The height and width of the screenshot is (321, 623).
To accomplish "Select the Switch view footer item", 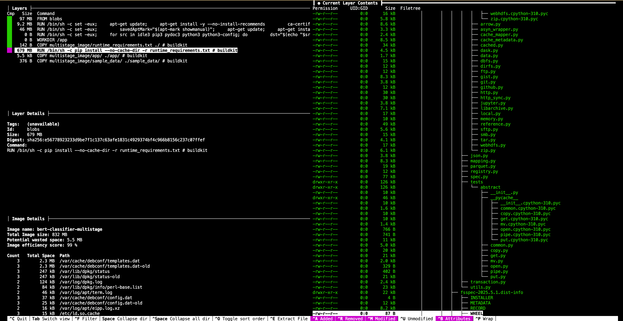I will pyautogui.click(x=51, y=318).
